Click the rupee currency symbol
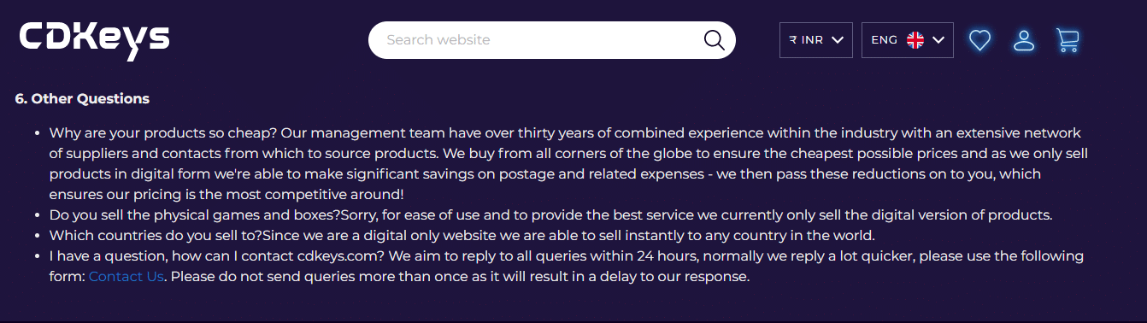 tap(793, 40)
